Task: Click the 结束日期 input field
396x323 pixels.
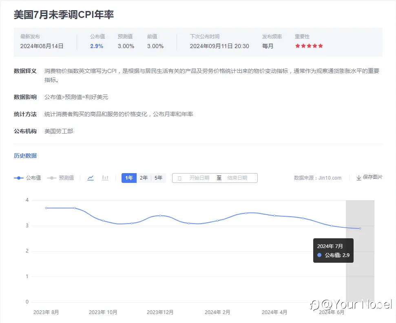Action: pos(237,178)
